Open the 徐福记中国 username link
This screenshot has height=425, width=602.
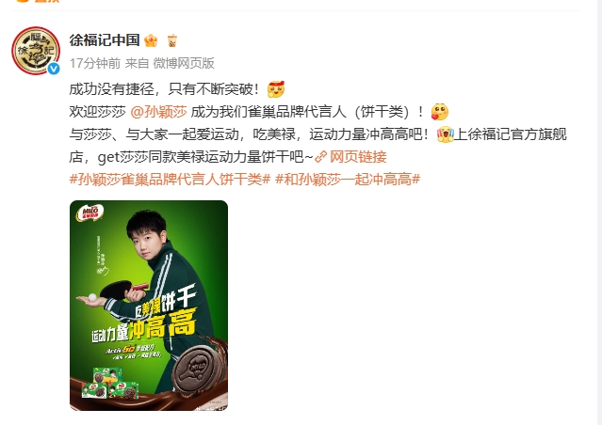[x=105, y=39]
